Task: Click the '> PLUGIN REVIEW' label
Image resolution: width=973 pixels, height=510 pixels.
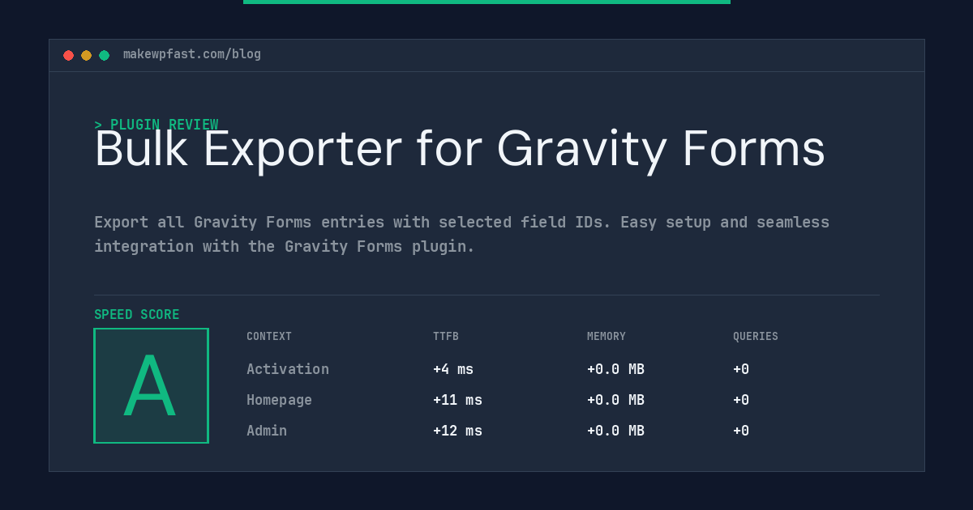Action: (x=156, y=125)
